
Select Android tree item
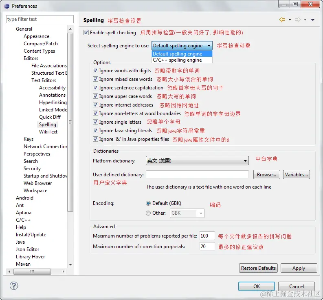click(x=24, y=198)
